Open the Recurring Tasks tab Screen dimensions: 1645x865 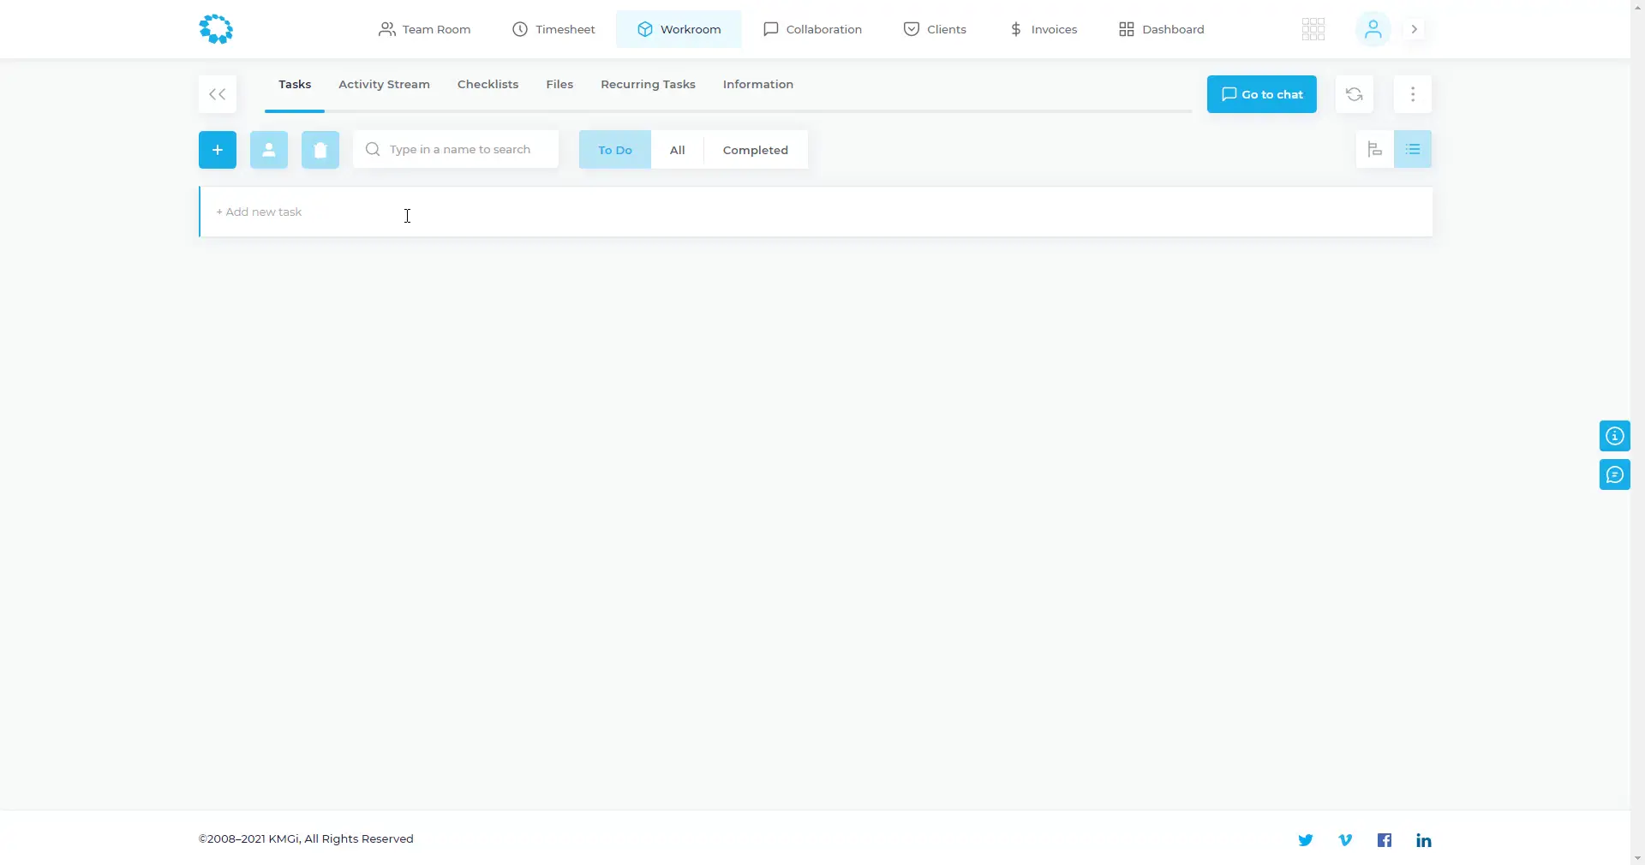648,85
